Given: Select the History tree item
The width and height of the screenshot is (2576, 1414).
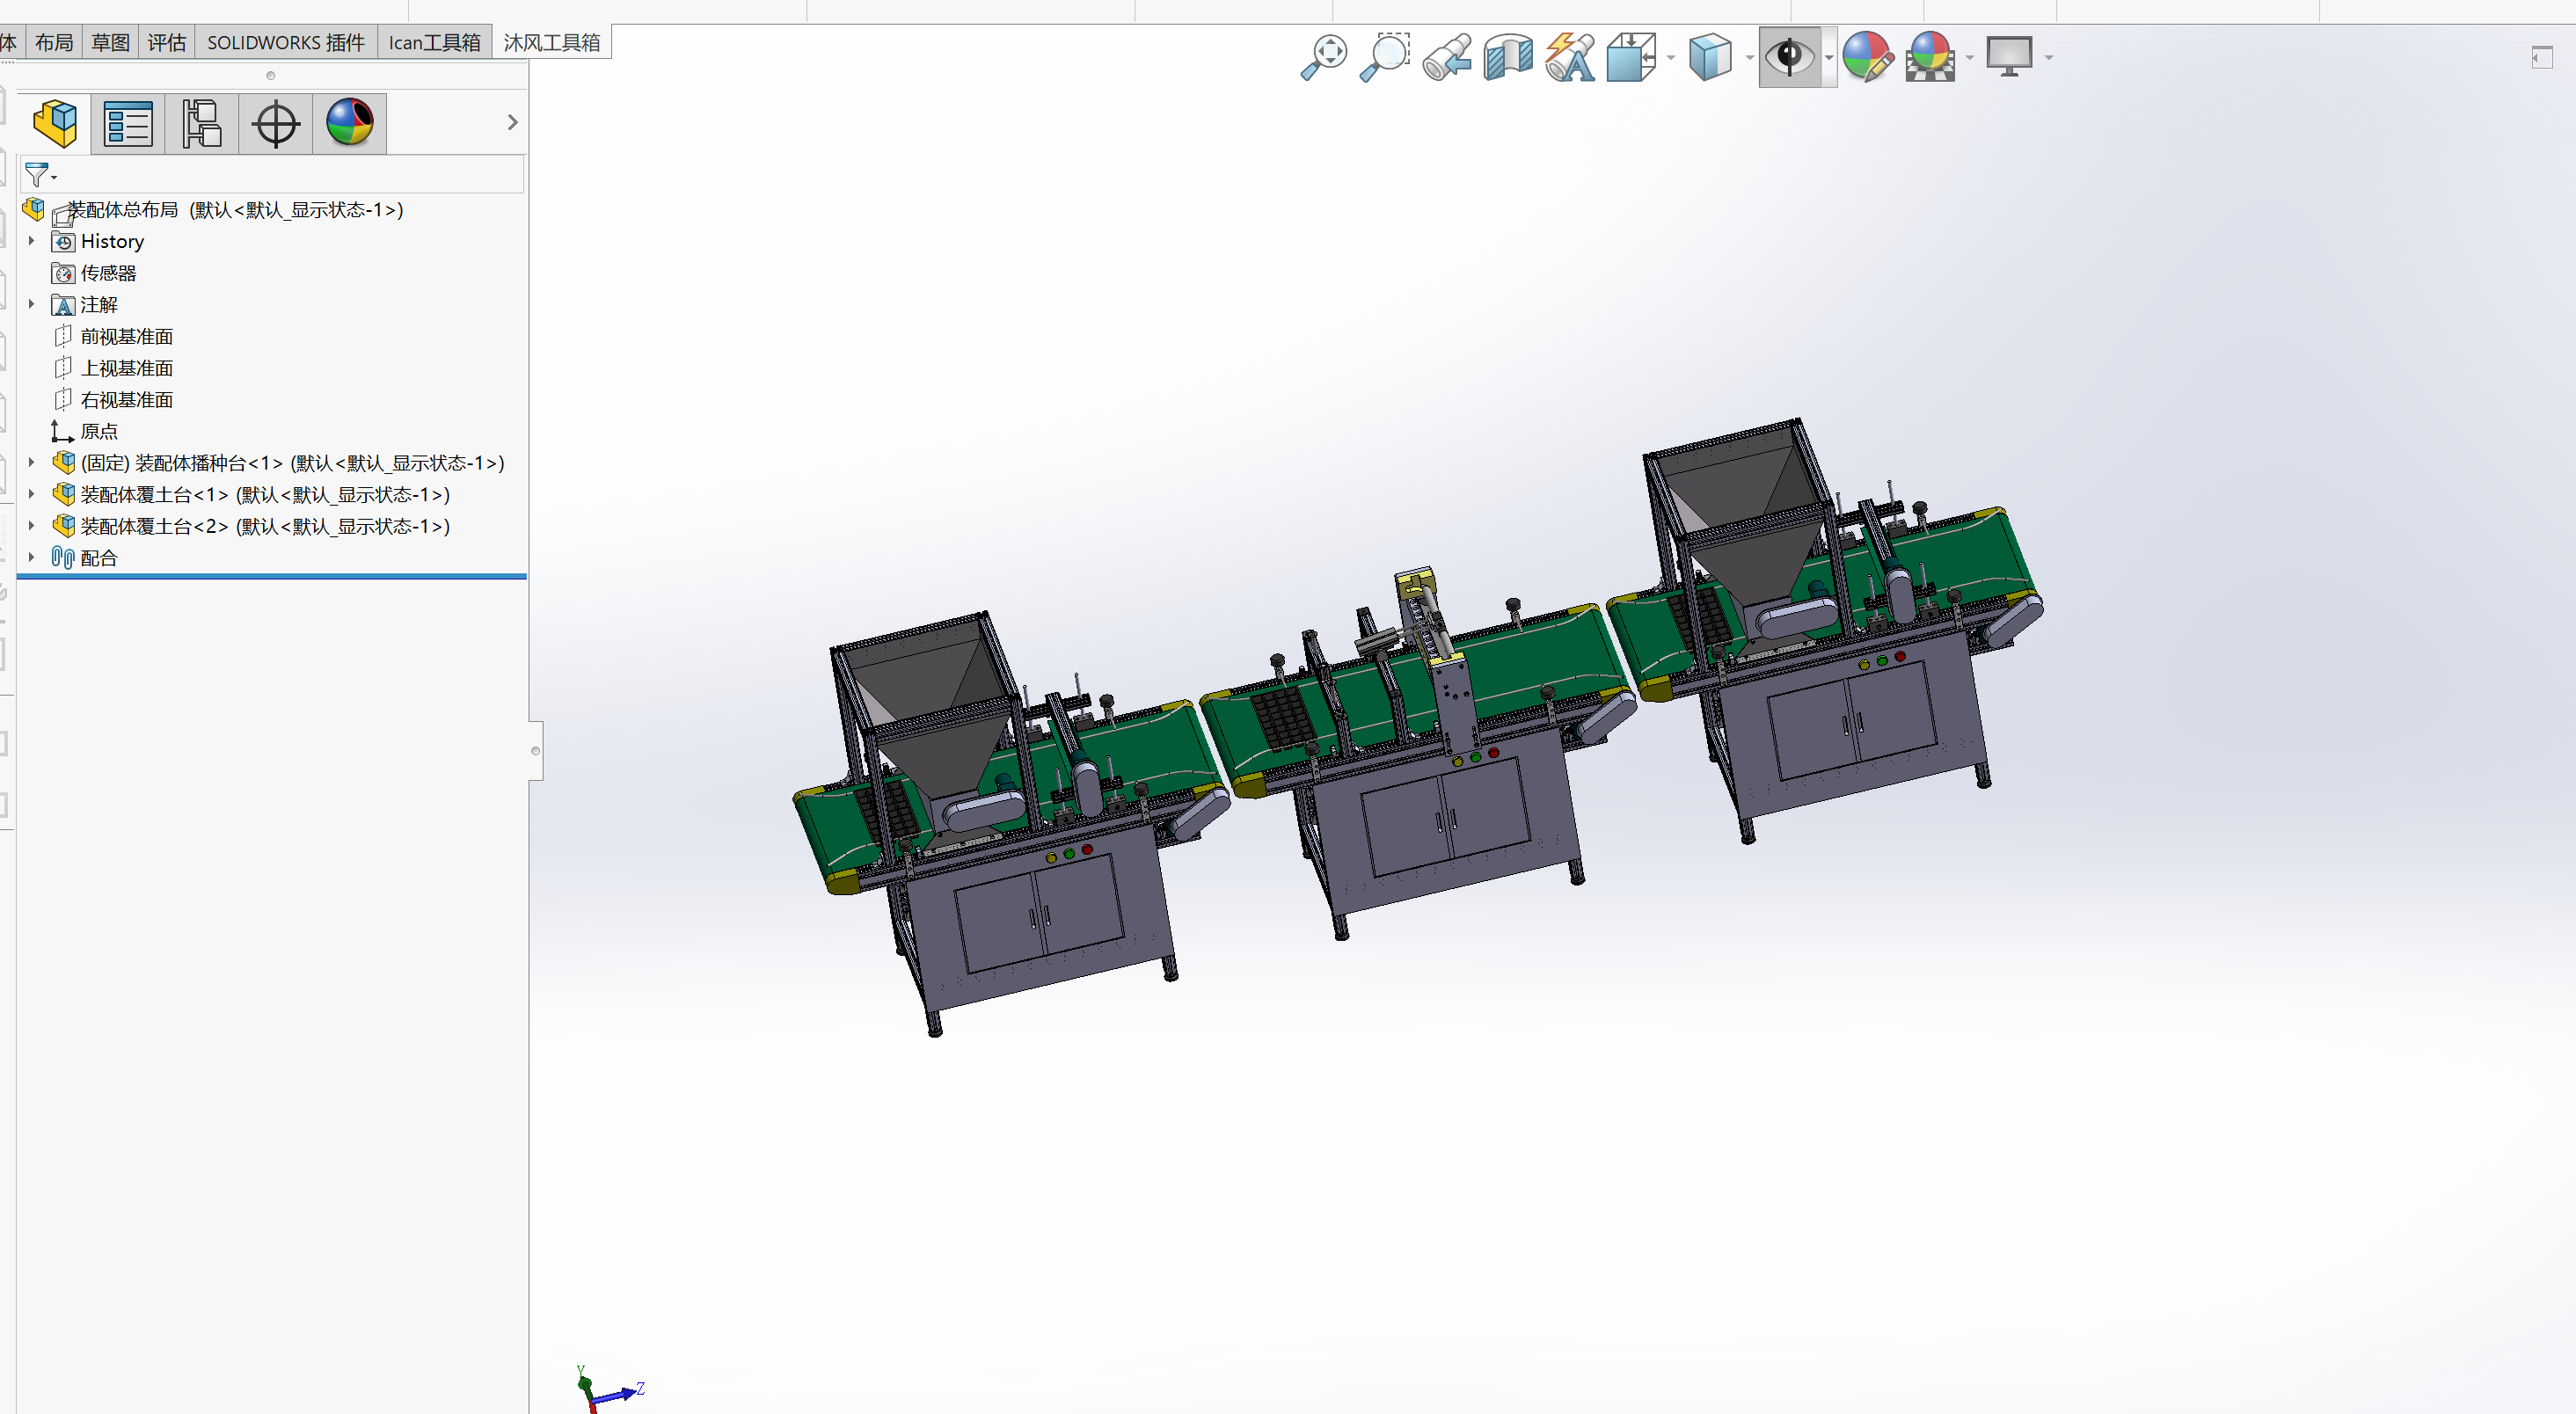Looking at the screenshot, I should [112, 241].
